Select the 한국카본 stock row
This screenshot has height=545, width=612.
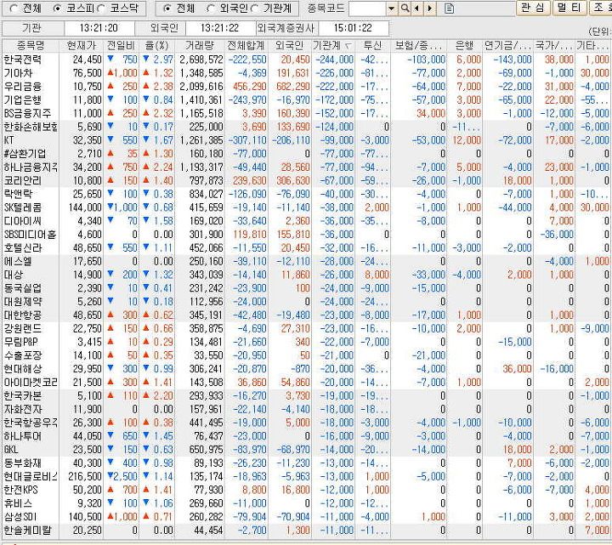pos(306,395)
